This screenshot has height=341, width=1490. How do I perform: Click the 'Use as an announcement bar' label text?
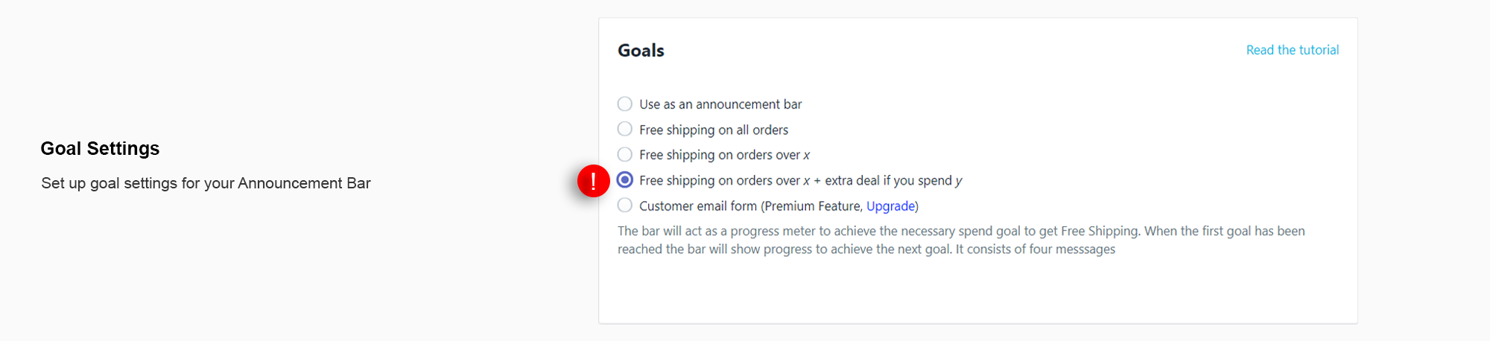pyautogui.click(x=720, y=104)
